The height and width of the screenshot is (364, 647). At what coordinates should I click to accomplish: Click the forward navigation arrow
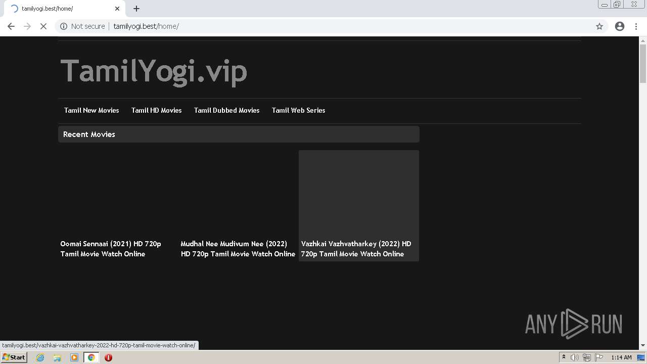[27, 26]
